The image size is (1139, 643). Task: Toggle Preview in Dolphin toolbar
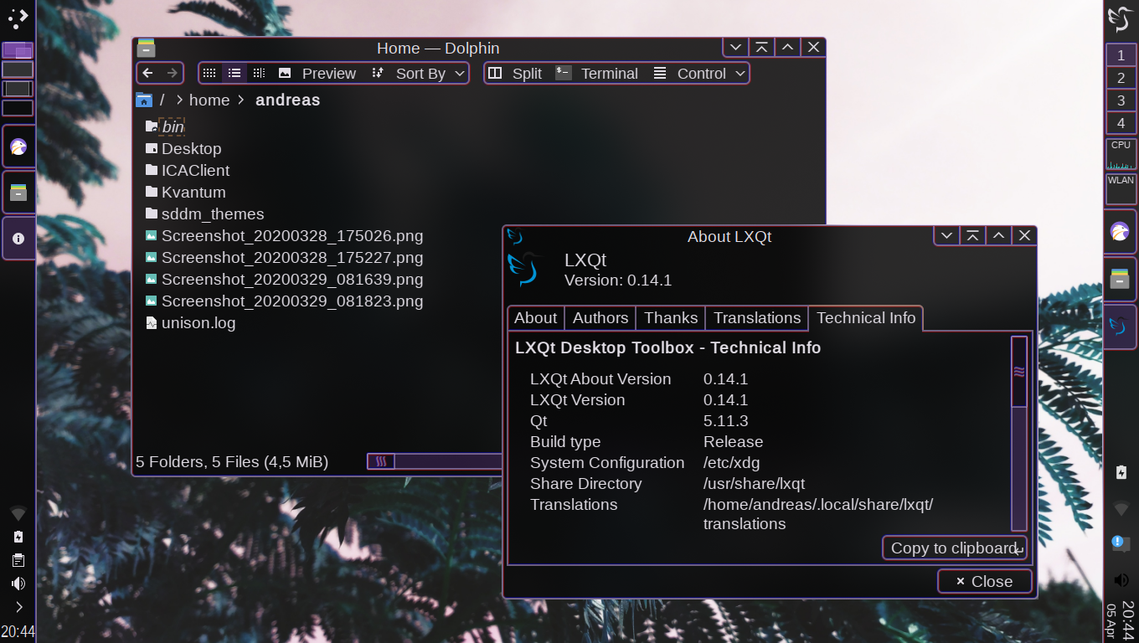coord(317,73)
